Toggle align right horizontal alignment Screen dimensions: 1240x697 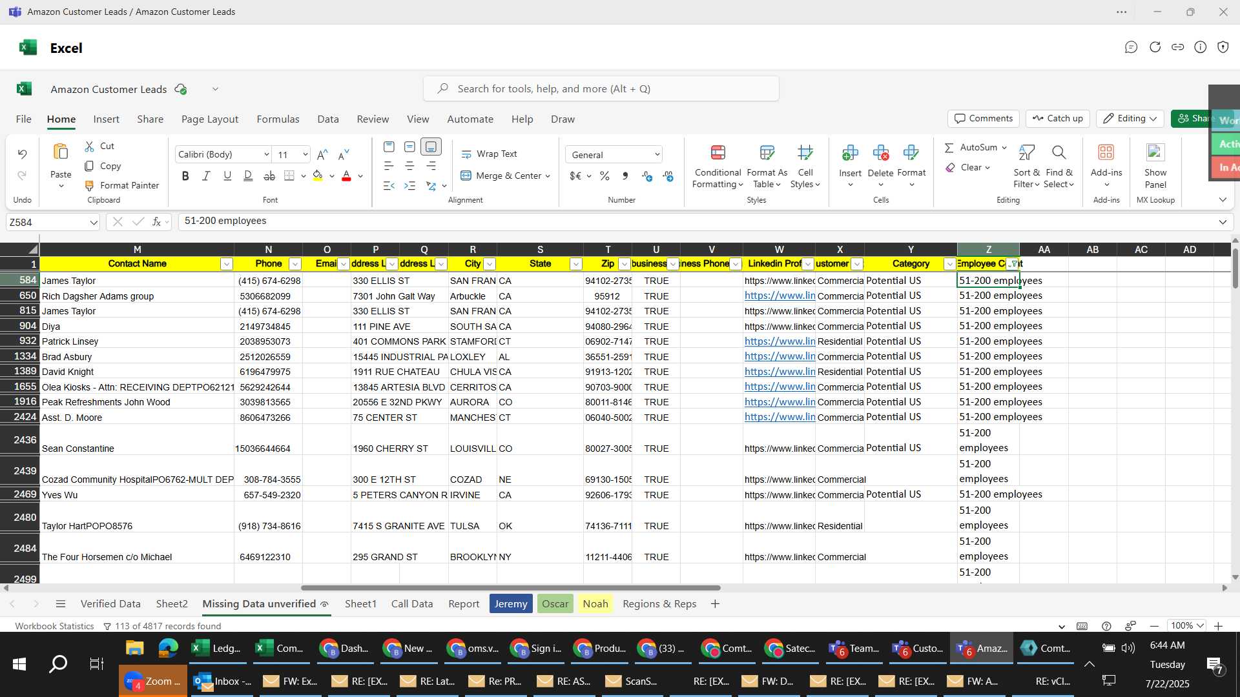tap(431, 166)
